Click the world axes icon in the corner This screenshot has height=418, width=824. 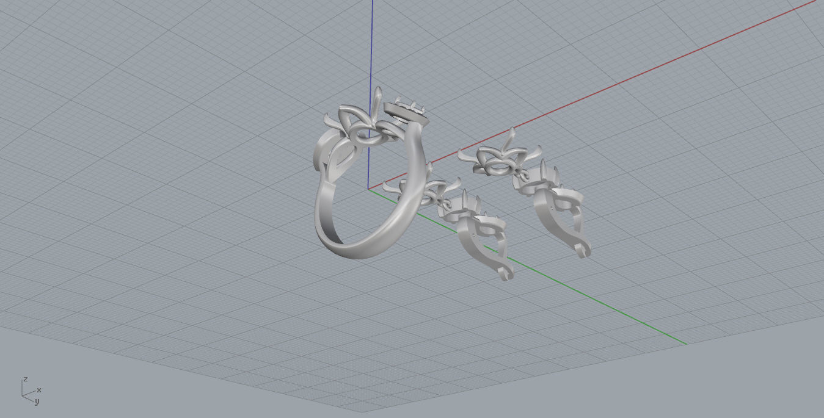pos(31,391)
